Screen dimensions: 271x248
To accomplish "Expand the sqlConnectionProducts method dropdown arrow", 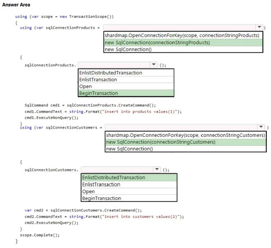I will (154, 65).
